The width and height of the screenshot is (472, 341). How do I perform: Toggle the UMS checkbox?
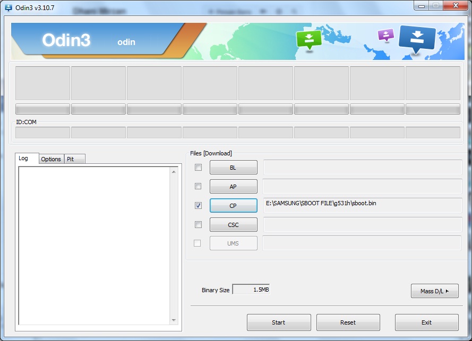tap(198, 243)
